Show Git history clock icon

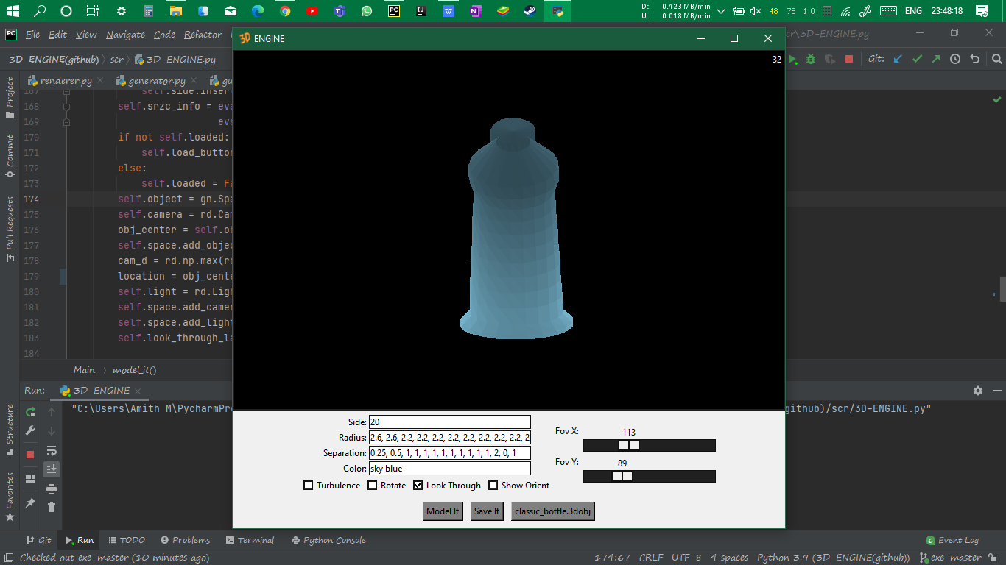coord(955,59)
